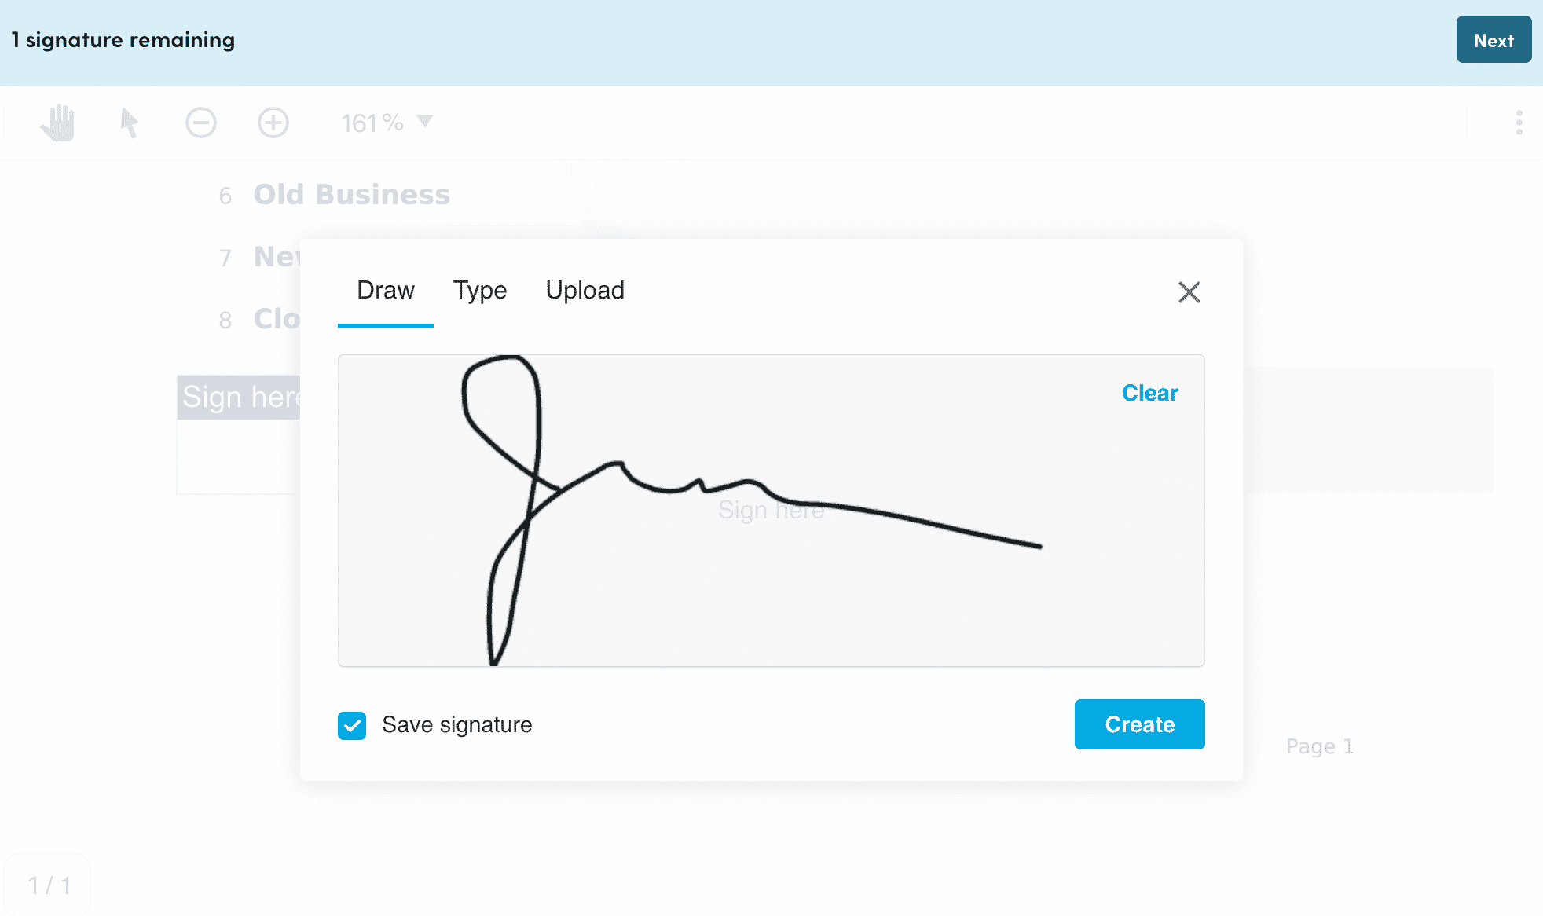This screenshot has height=916, width=1543.
Task: Click the Sign here field
Action: tap(241, 396)
